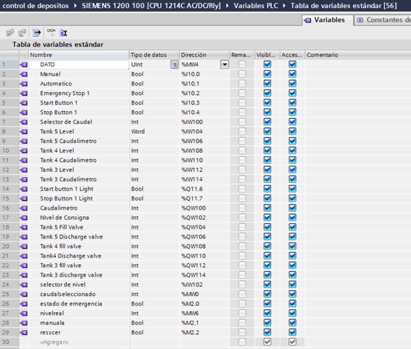Toggle Visible checkbox for Start Button 1
411x349 pixels.
267,102
